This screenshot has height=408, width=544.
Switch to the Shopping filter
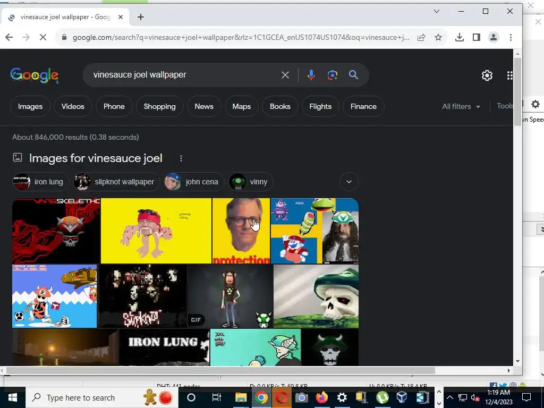tap(159, 106)
